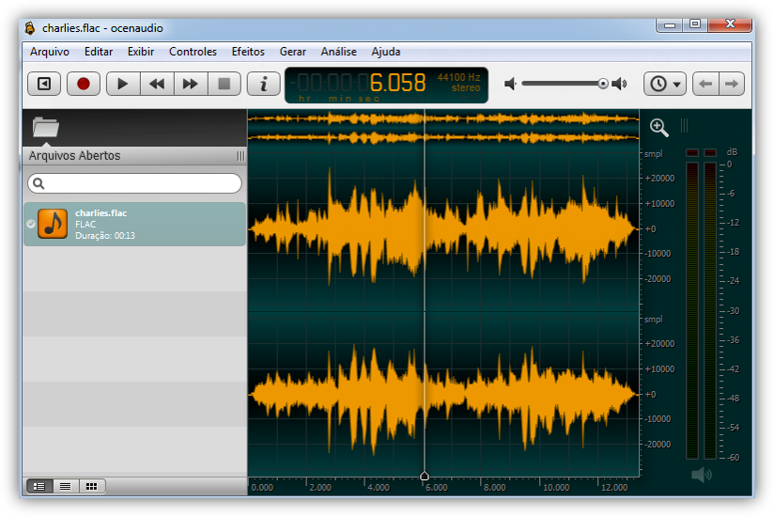Click the 2.000 mark on the time ruler

click(x=320, y=487)
